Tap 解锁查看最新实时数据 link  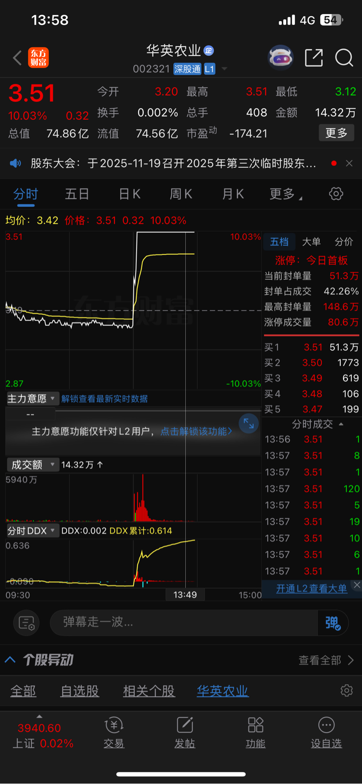105,399
